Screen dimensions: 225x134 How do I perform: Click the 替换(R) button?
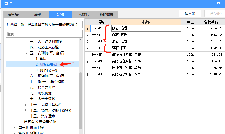(x=215, y=13)
